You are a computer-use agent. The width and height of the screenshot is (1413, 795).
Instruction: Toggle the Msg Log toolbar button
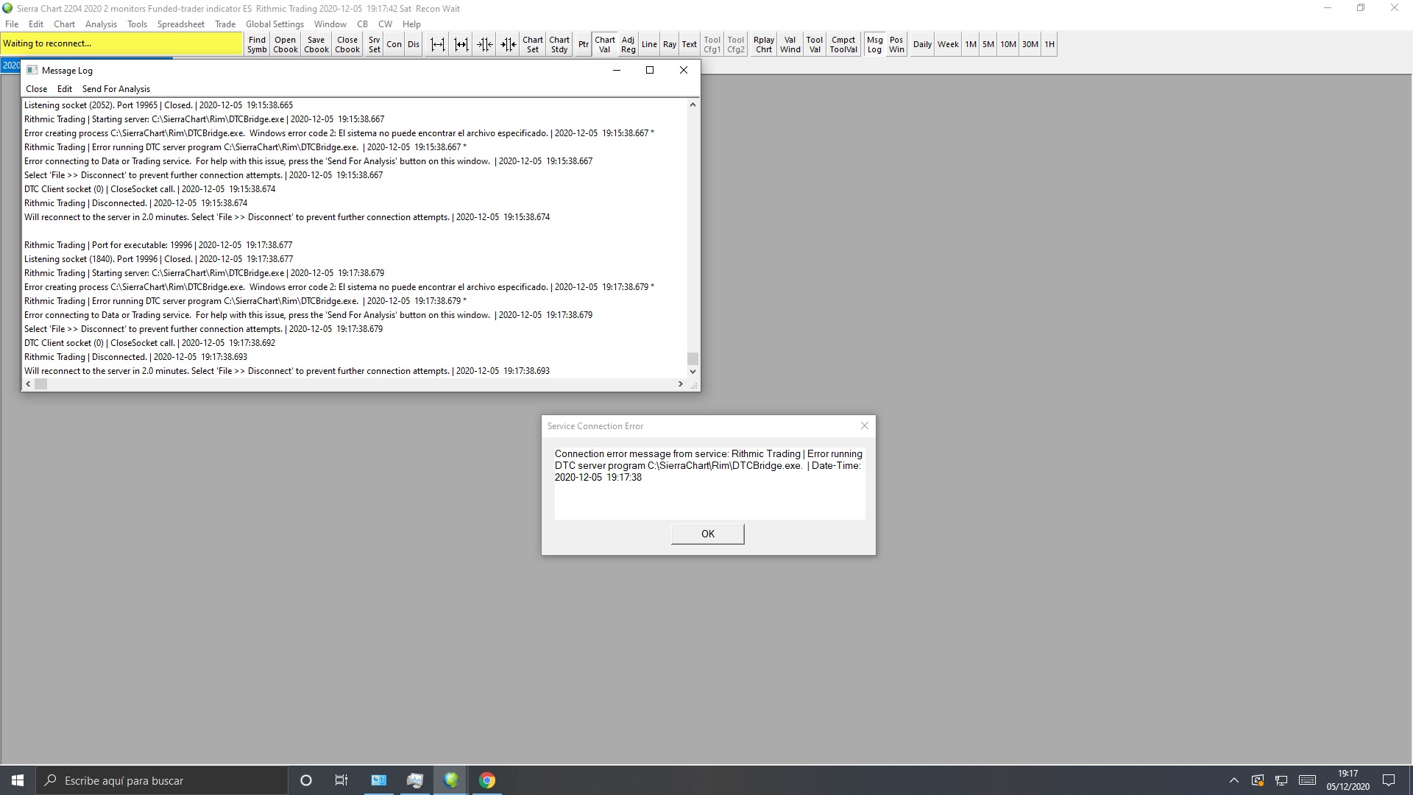(x=874, y=44)
